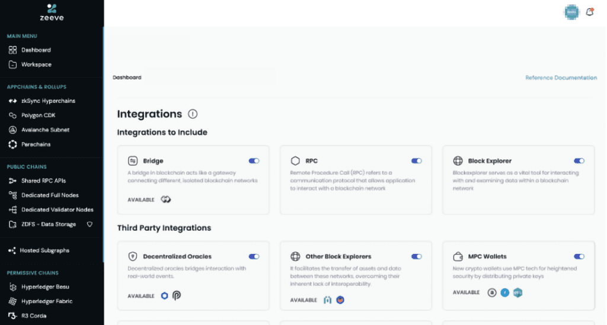This screenshot has height=325, width=607.
Task: Toggle Decentralized Oracles integration off
Action: pyautogui.click(x=254, y=256)
